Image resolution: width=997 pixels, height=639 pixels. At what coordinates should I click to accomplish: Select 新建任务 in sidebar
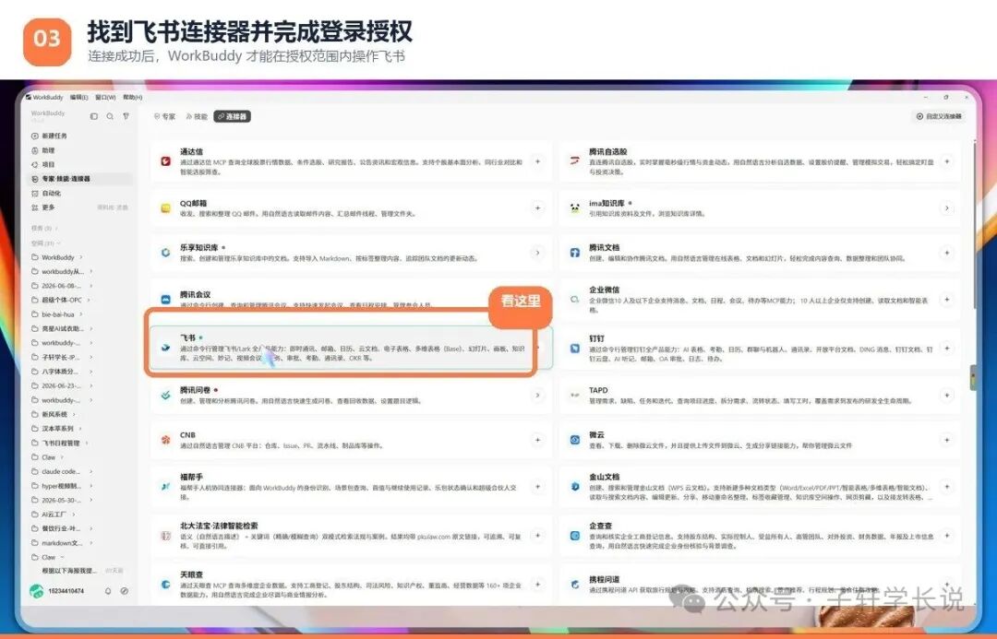pos(80,136)
